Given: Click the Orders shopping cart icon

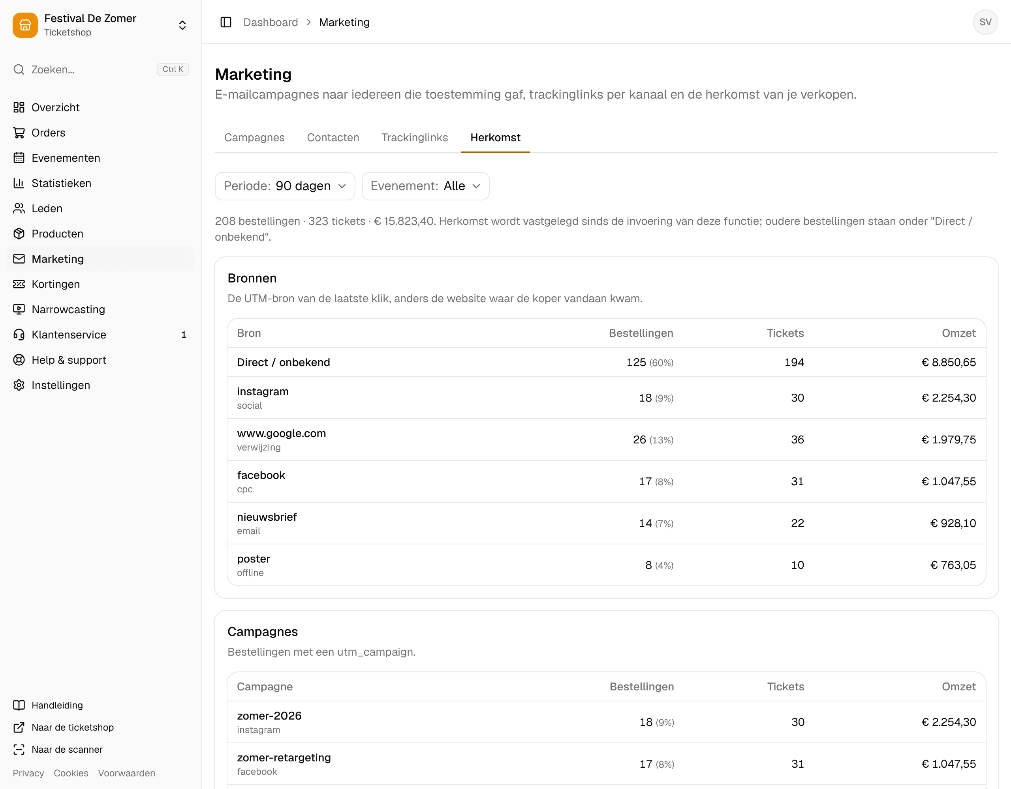Looking at the screenshot, I should click(x=19, y=133).
